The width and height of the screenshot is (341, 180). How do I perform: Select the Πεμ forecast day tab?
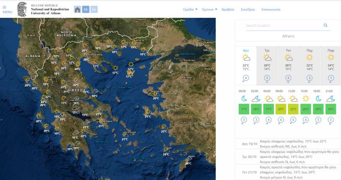pyautogui.click(x=310, y=51)
